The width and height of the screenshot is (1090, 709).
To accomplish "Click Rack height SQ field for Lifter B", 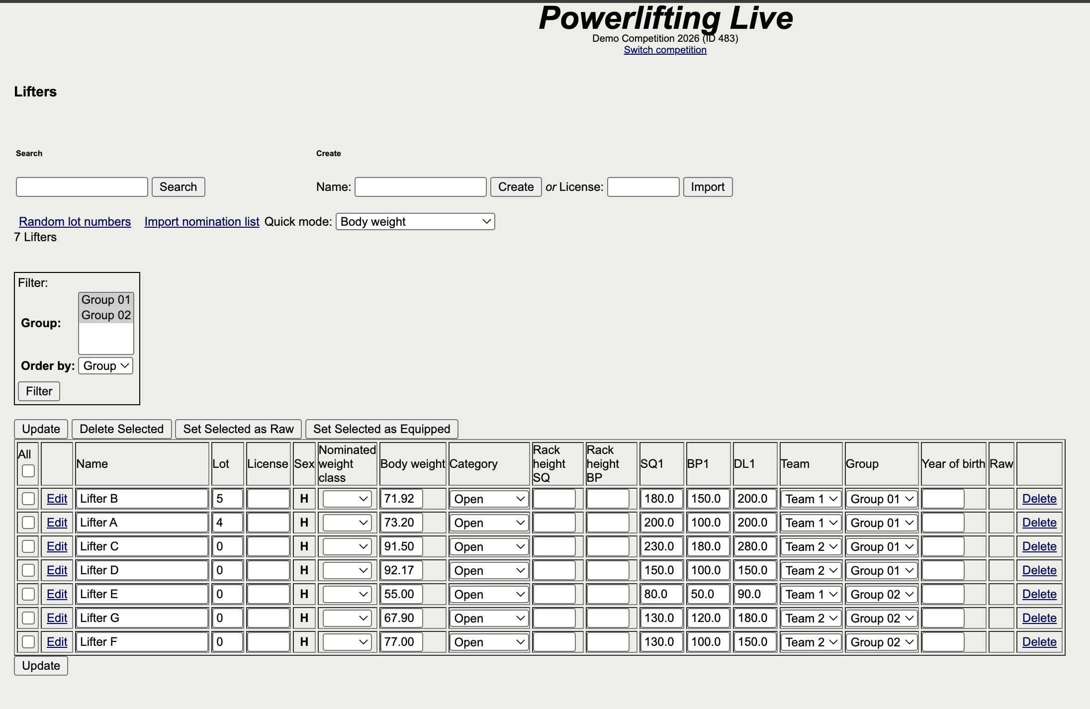I will click(x=554, y=499).
